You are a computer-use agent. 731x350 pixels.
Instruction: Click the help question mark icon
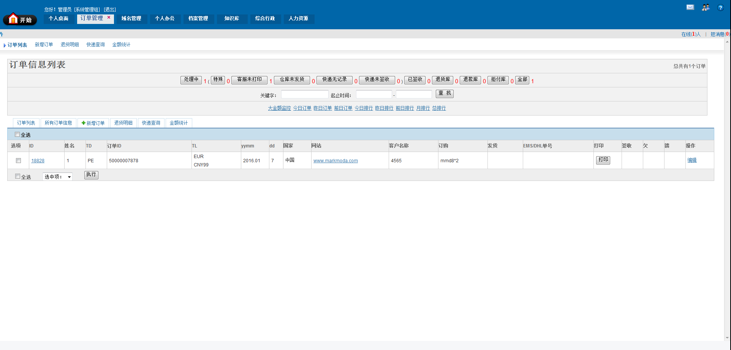720,8
